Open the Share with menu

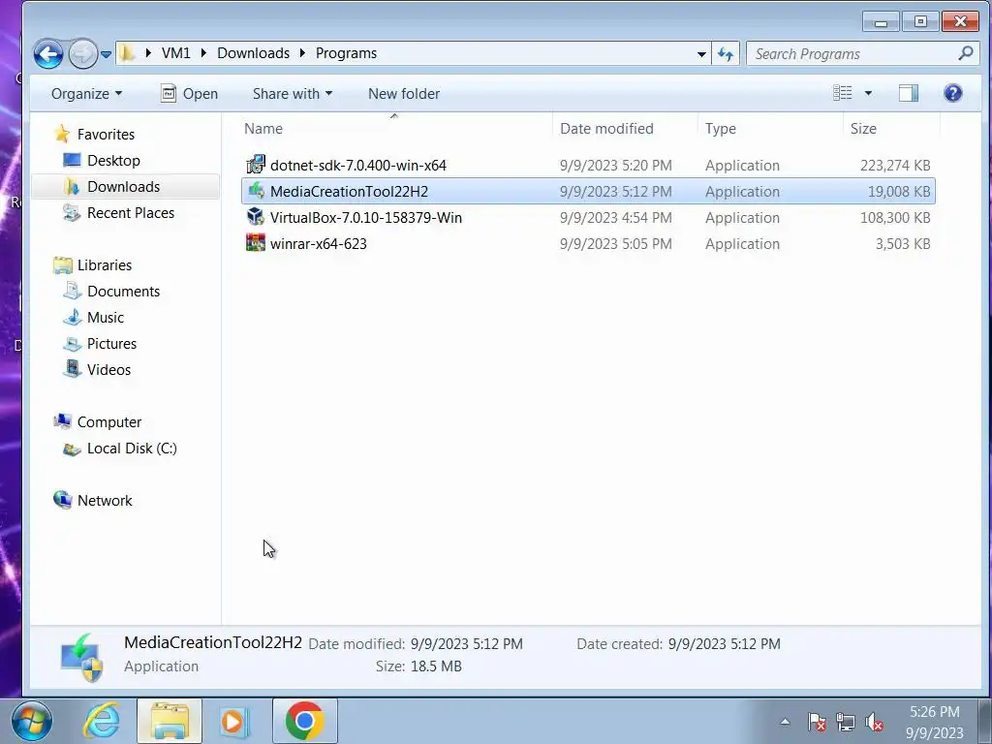[x=293, y=94]
